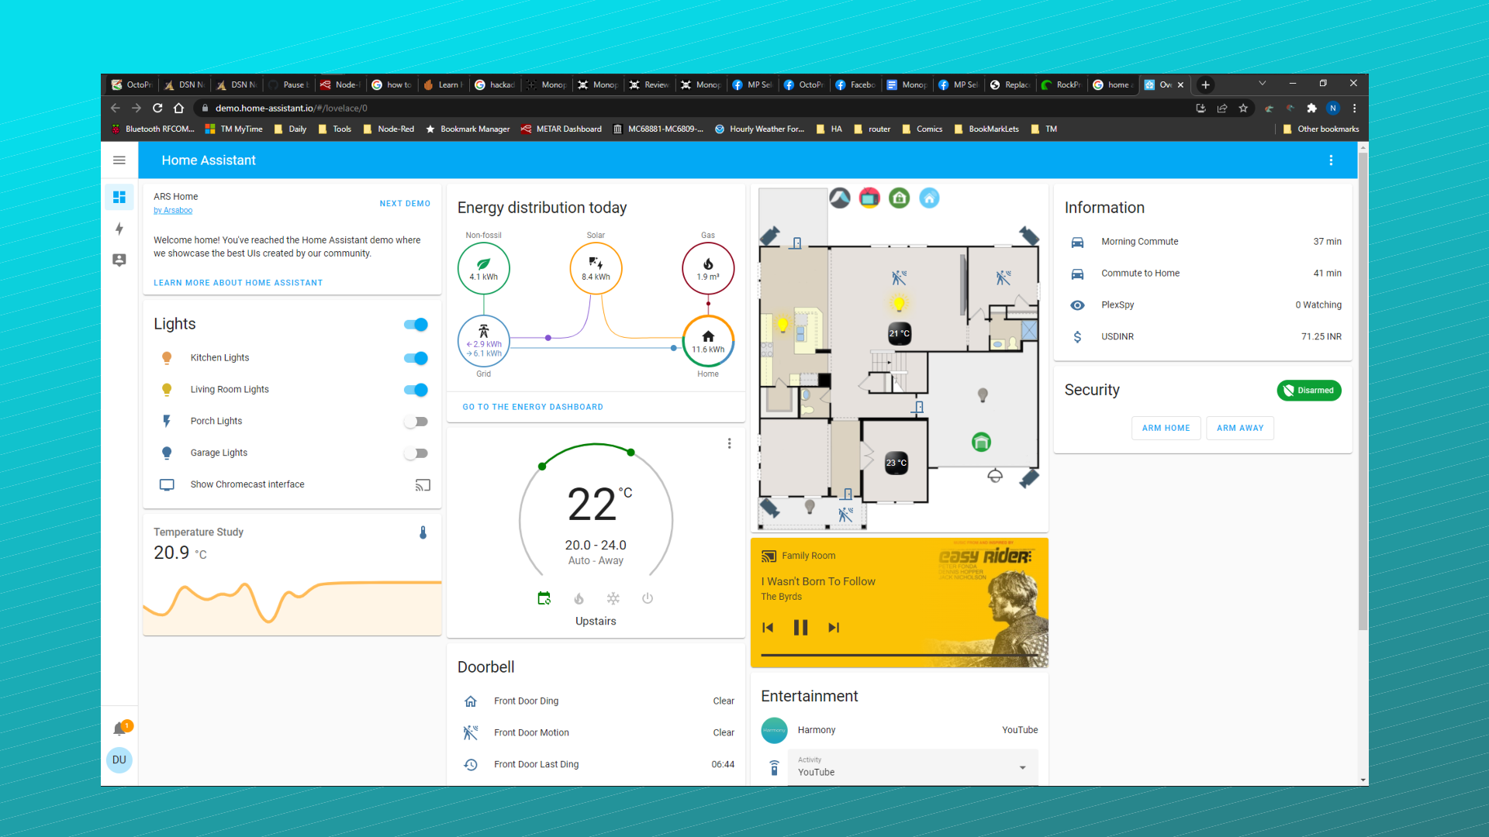This screenshot has height=837, width=1489.
Task: Enable the Porch Lights toggle
Action: pos(416,422)
